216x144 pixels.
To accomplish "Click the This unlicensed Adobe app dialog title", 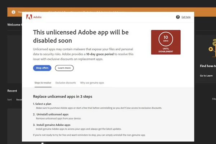I will click(x=81, y=36).
